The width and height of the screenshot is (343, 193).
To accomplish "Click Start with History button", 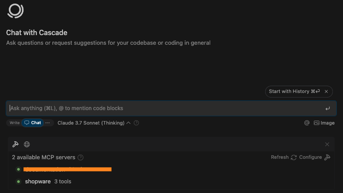I will click(x=294, y=91).
